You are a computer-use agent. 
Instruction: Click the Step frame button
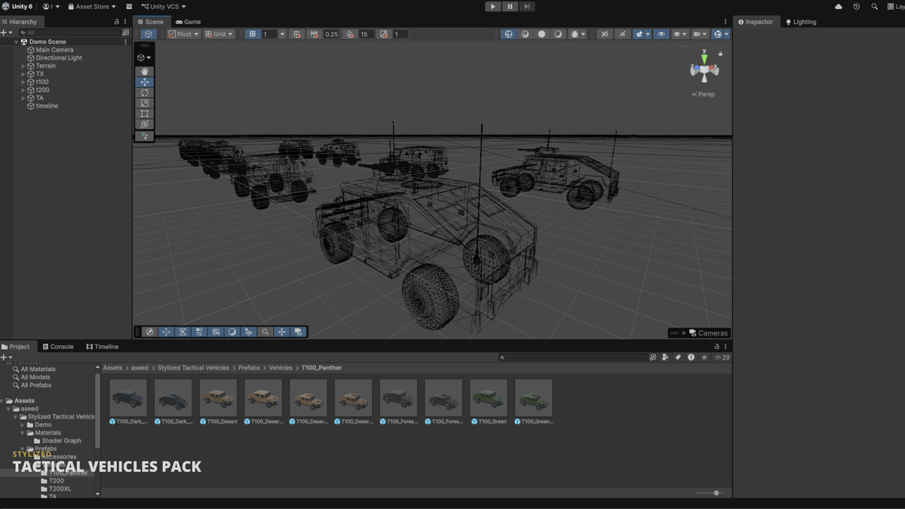click(527, 7)
